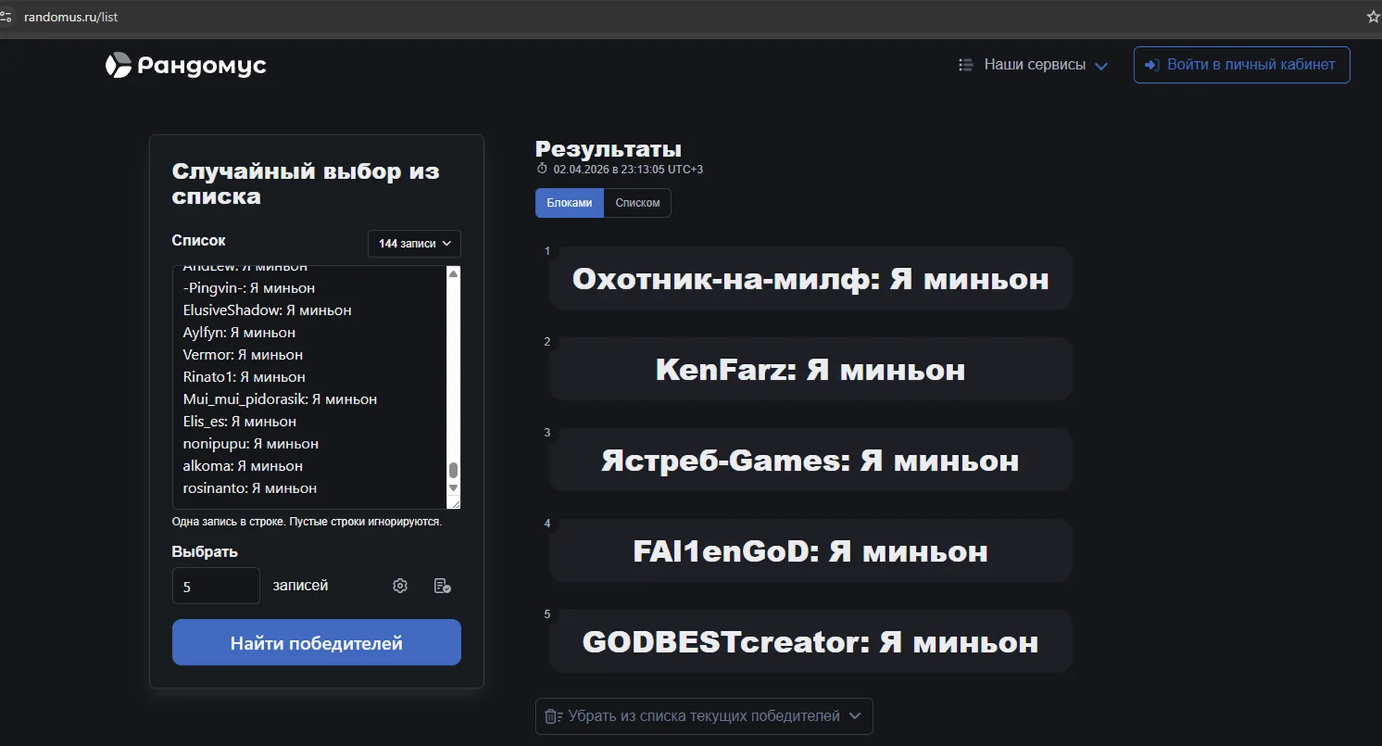The image size is (1382, 746).
Task: Click result block GODBESTcreator: Я миньон
Action: pyautogui.click(x=811, y=642)
